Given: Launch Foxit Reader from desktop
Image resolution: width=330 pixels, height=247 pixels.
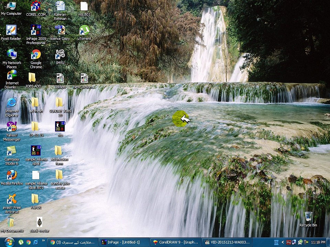Looking at the screenshot, I should [x=11, y=33].
